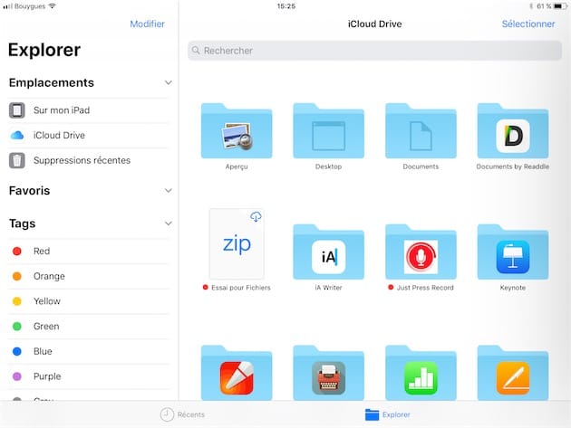Focus the Rechercher search field
The image size is (571, 428).
tap(374, 51)
